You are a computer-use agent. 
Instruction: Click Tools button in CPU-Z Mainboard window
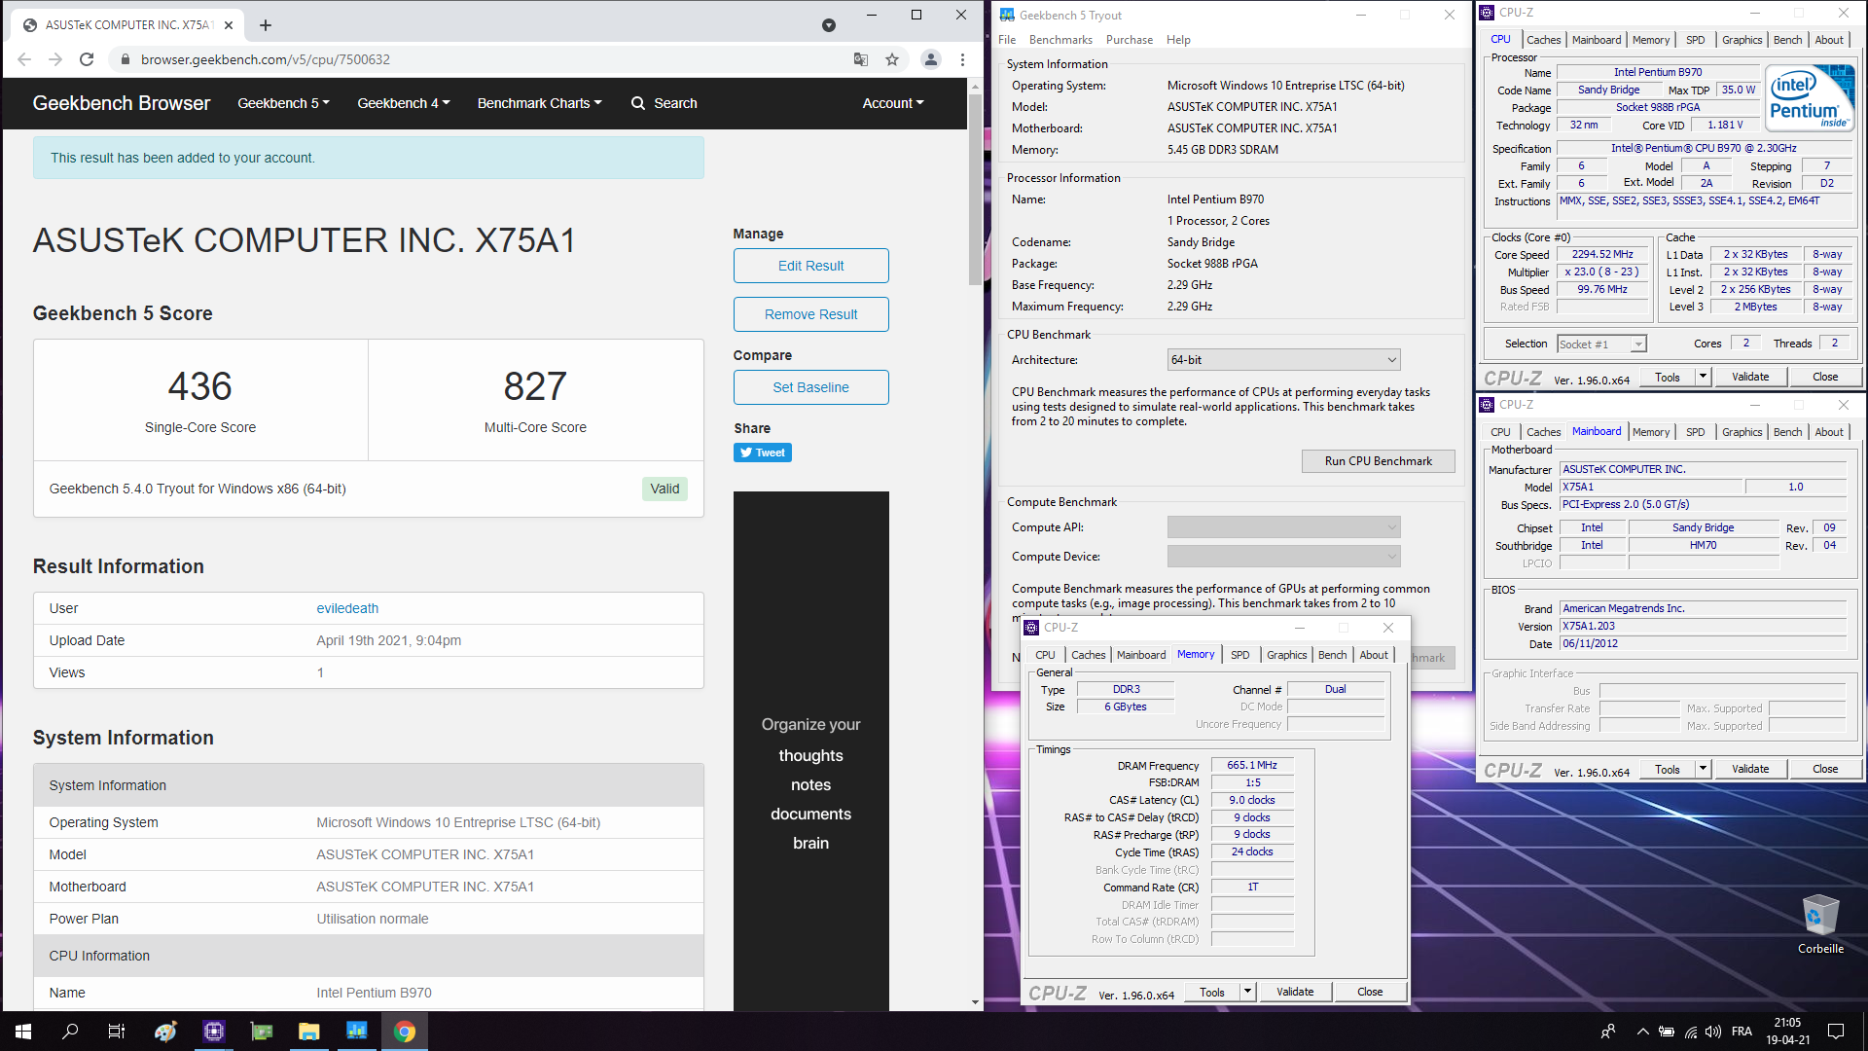coord(1668,769)
